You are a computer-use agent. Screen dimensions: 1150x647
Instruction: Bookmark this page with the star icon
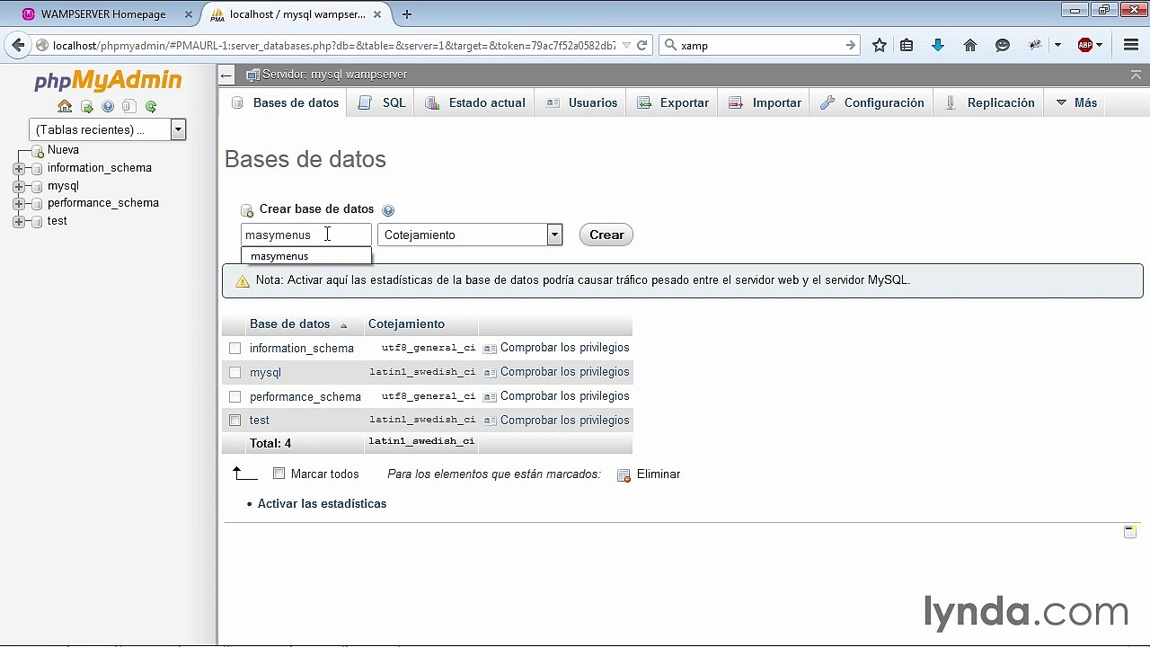[880, 45]
